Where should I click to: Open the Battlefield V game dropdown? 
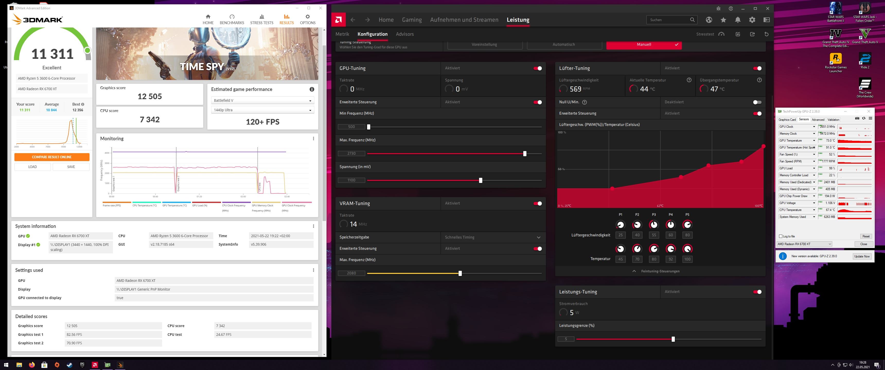(x=262, y=100)
